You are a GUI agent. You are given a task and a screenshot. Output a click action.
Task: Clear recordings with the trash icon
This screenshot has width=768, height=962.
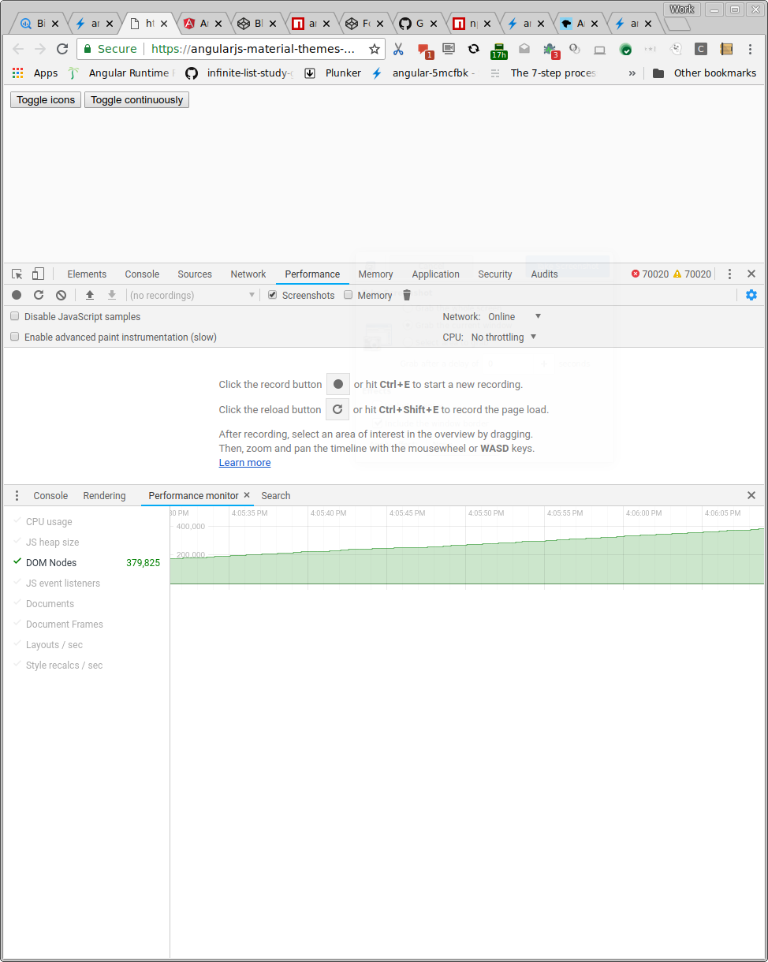point(406,295)
